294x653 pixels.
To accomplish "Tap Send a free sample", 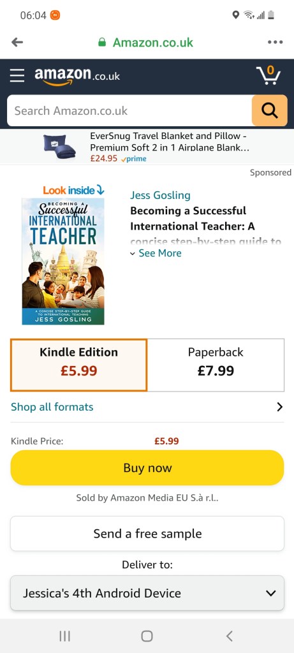I will click(147, 534).
